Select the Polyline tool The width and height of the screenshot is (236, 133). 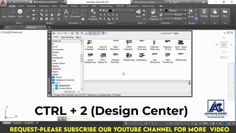(x=11, y=13)
